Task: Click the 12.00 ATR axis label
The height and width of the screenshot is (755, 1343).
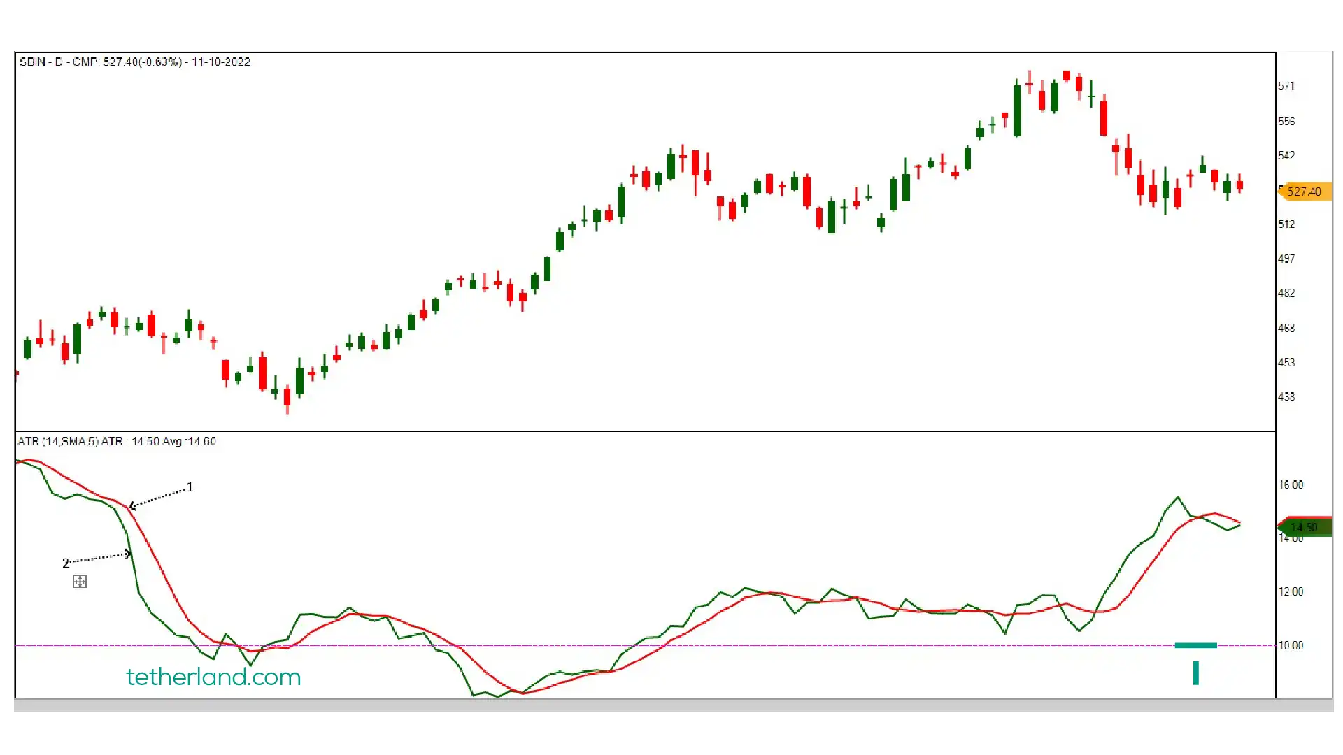Action: (1291, 591)
